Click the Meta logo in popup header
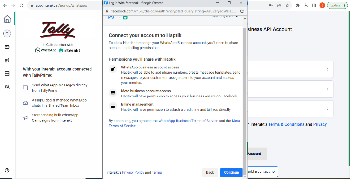Screen dimensions: 351x179 point(111,17)
